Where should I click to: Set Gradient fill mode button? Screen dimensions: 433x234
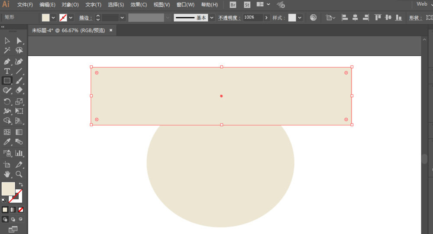13,210
